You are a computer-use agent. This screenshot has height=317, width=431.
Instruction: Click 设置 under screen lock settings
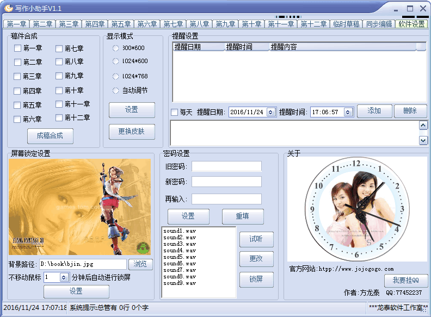point(76,291)
